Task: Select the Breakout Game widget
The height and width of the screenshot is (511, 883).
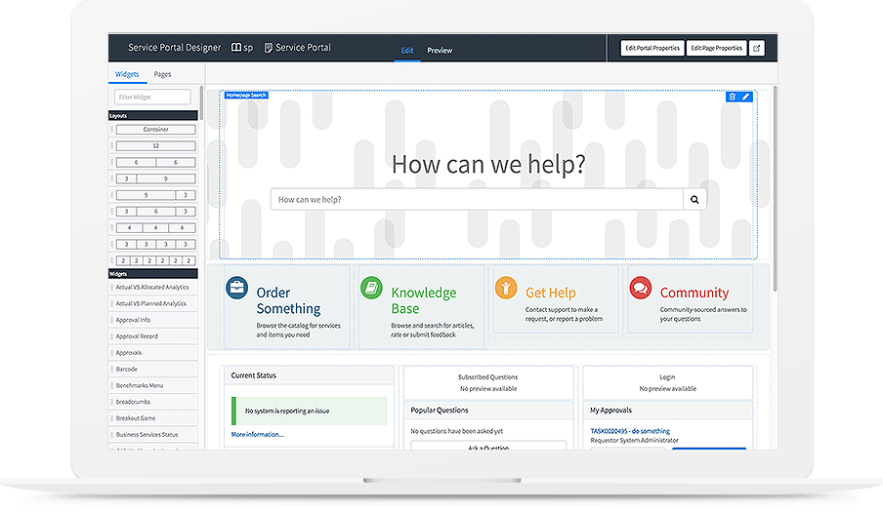Action: pos(153,418)
